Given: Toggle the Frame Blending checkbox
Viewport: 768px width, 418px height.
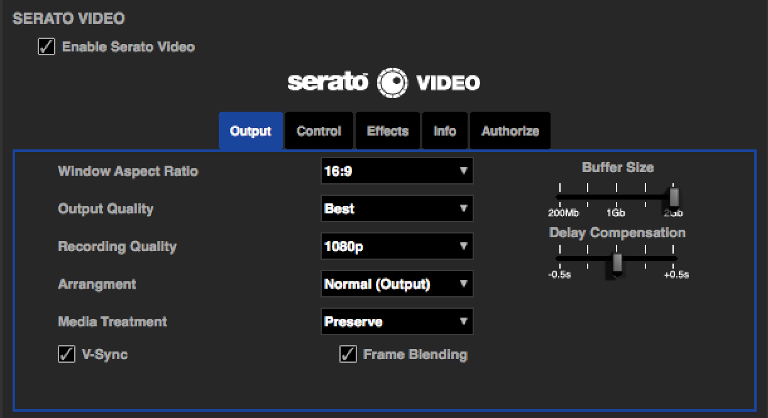Looking at the screenshot, I should 348,355.
